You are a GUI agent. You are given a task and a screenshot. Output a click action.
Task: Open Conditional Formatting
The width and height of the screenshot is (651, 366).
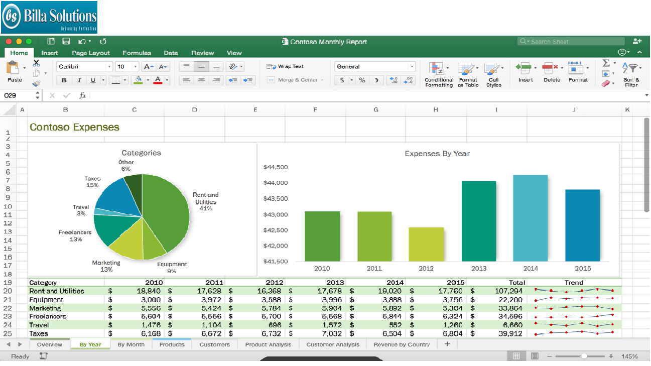(439, 74)
